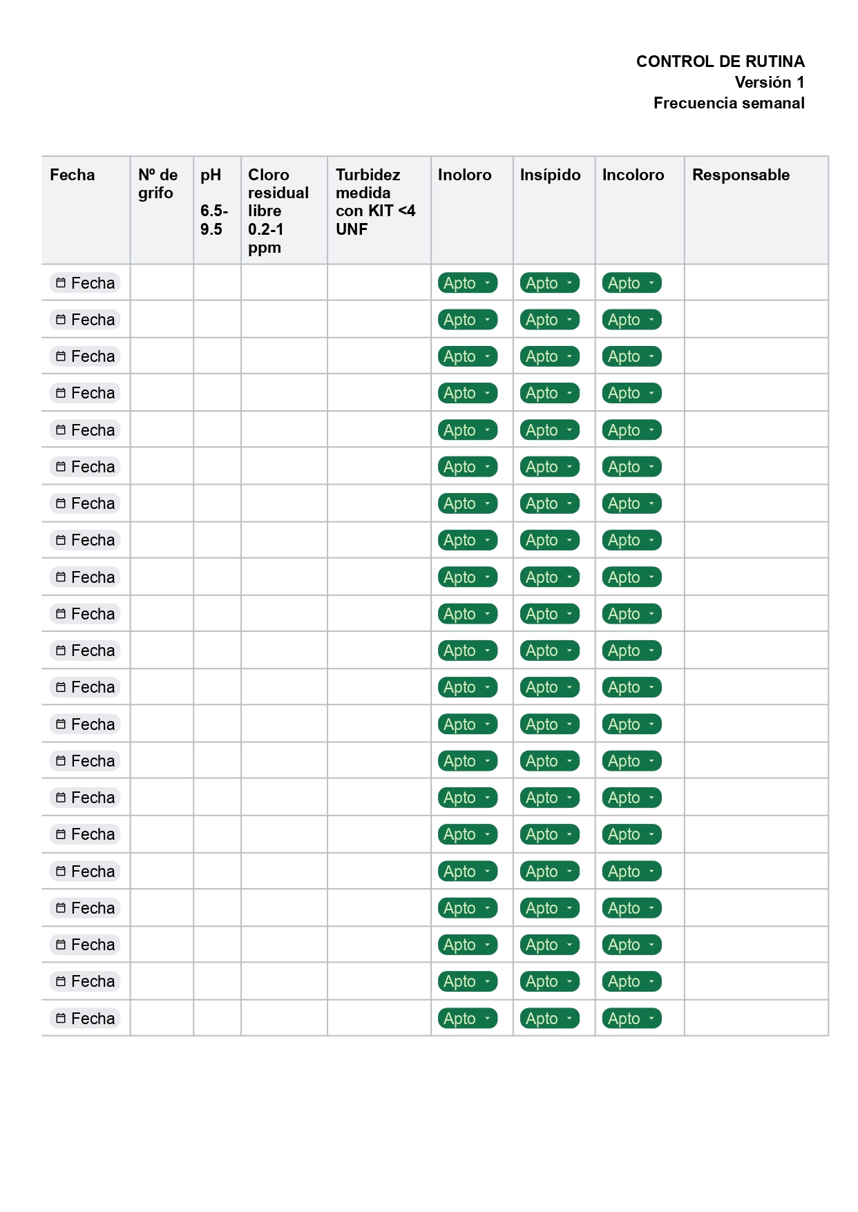Click the dropdown arrow on last-row Incoloro Apto
The width and height of the screenshot is (858, 1212).
point(651,1019)
